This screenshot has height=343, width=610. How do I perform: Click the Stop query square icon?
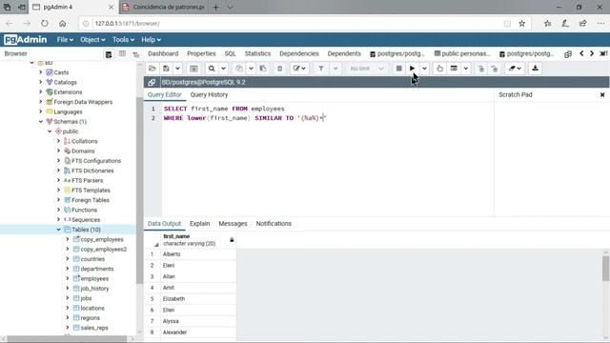[x=398, y=69]
